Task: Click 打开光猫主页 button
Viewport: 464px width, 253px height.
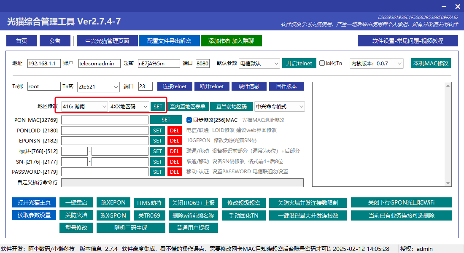Action: coord(34,202)
